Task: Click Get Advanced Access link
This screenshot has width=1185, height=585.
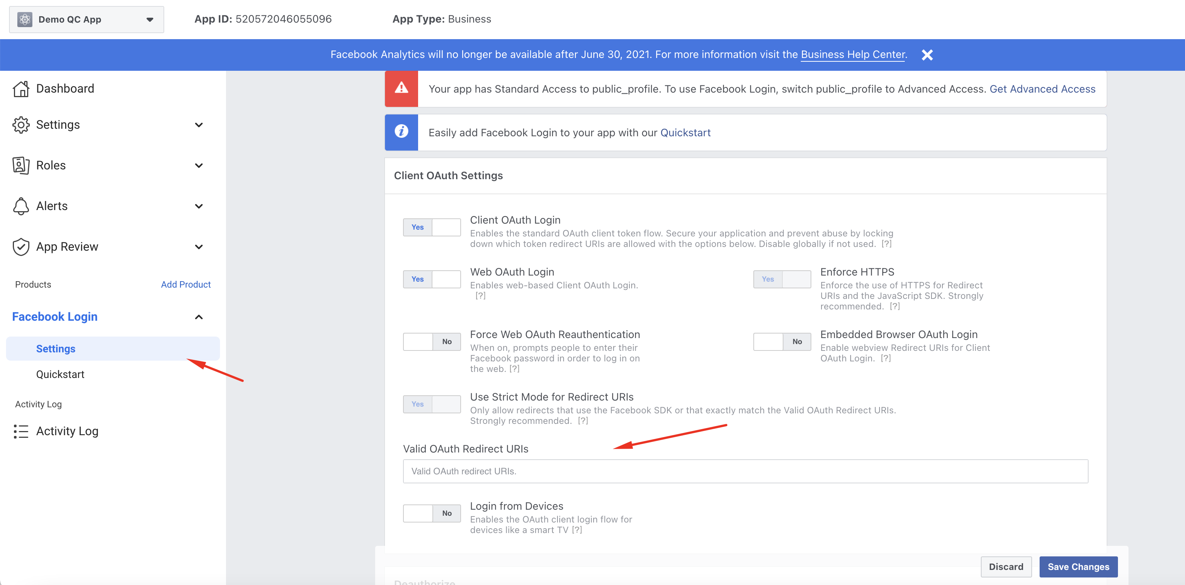Action: click(1042, 89)
